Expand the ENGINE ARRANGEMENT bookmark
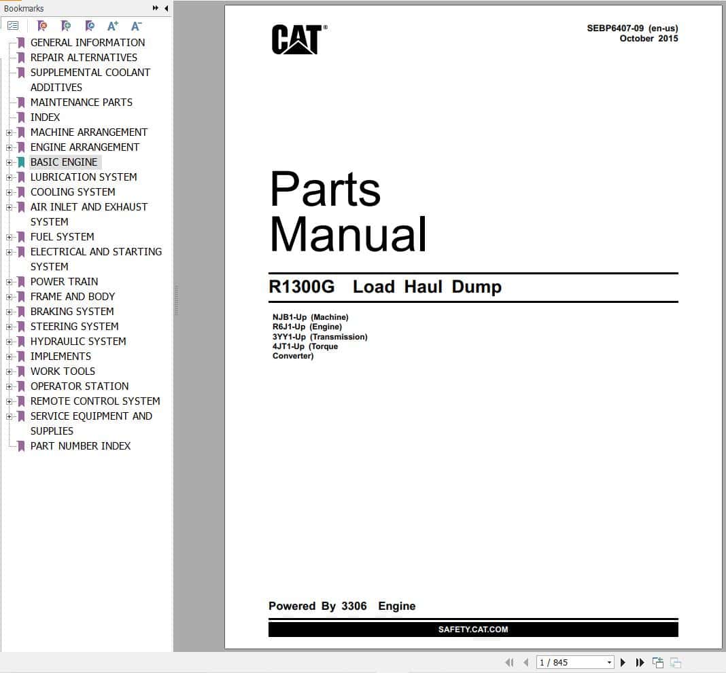The height and width of the screenshot is (673, 726). (x=9, y=147)
